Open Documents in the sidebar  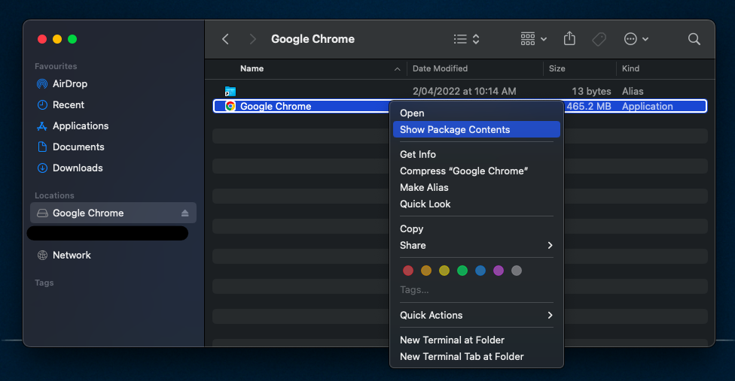(x=78, y=147)
